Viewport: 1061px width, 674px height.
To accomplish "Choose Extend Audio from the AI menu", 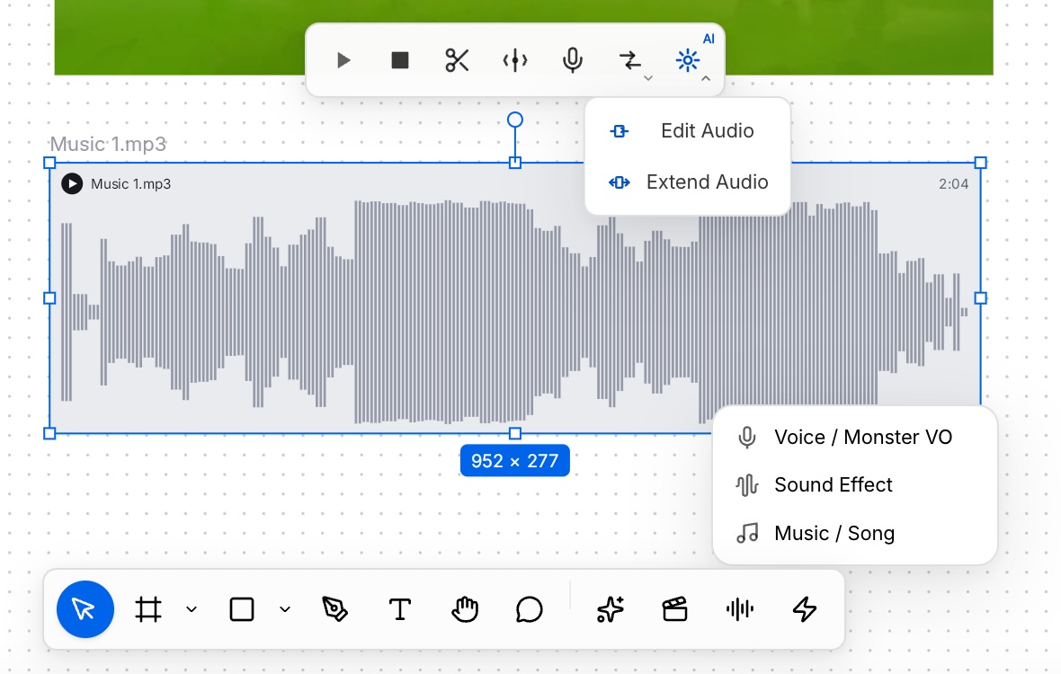I will (688, 182).
